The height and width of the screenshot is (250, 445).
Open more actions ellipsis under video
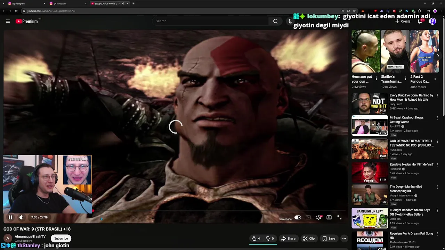click(x=344, y=239)
